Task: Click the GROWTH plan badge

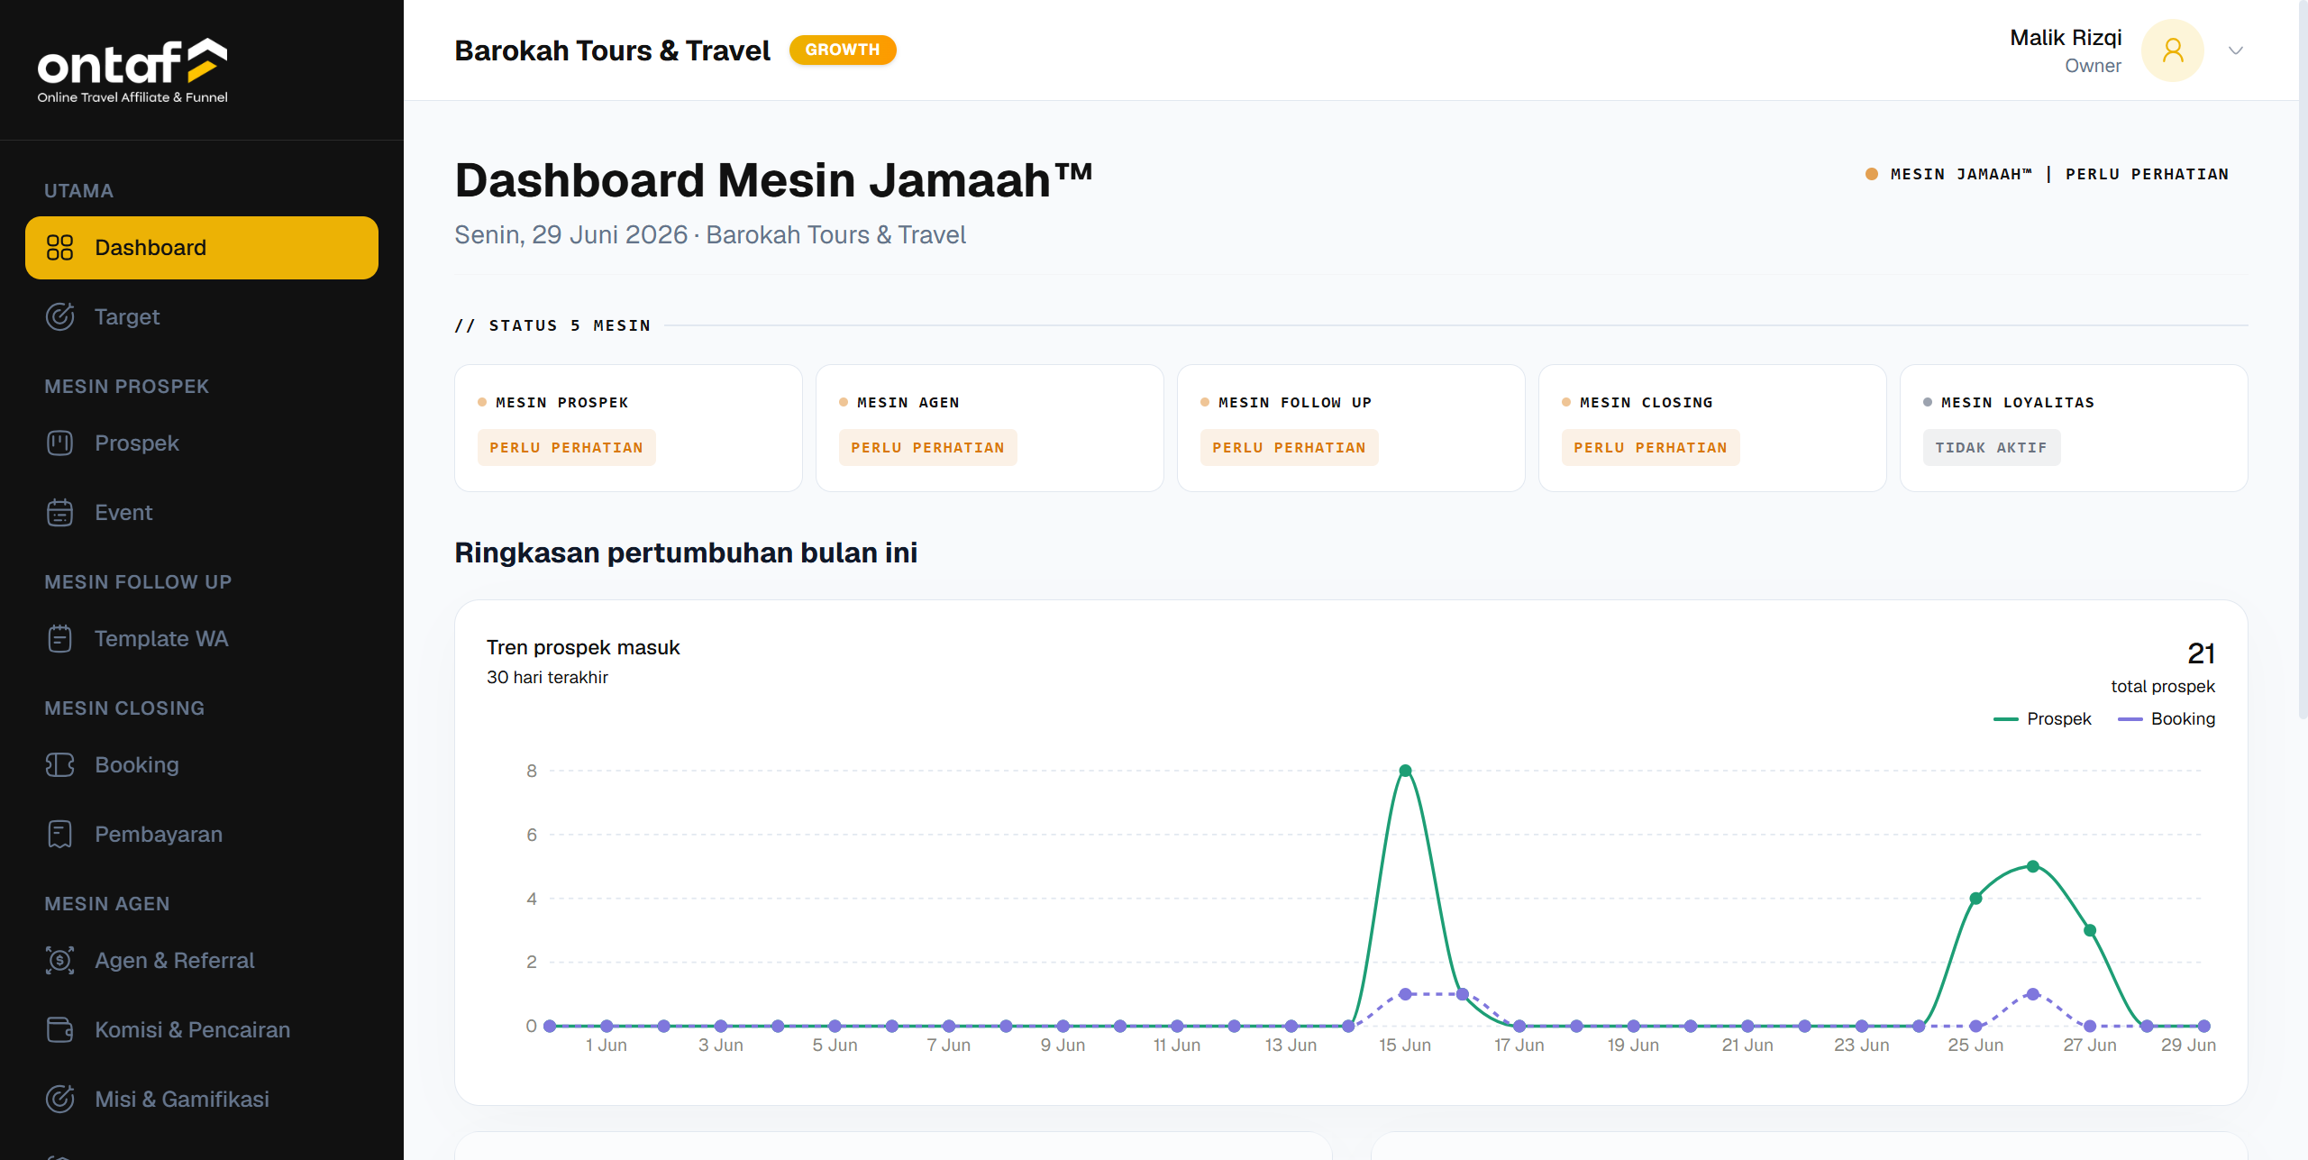Action: click(843, 50)
